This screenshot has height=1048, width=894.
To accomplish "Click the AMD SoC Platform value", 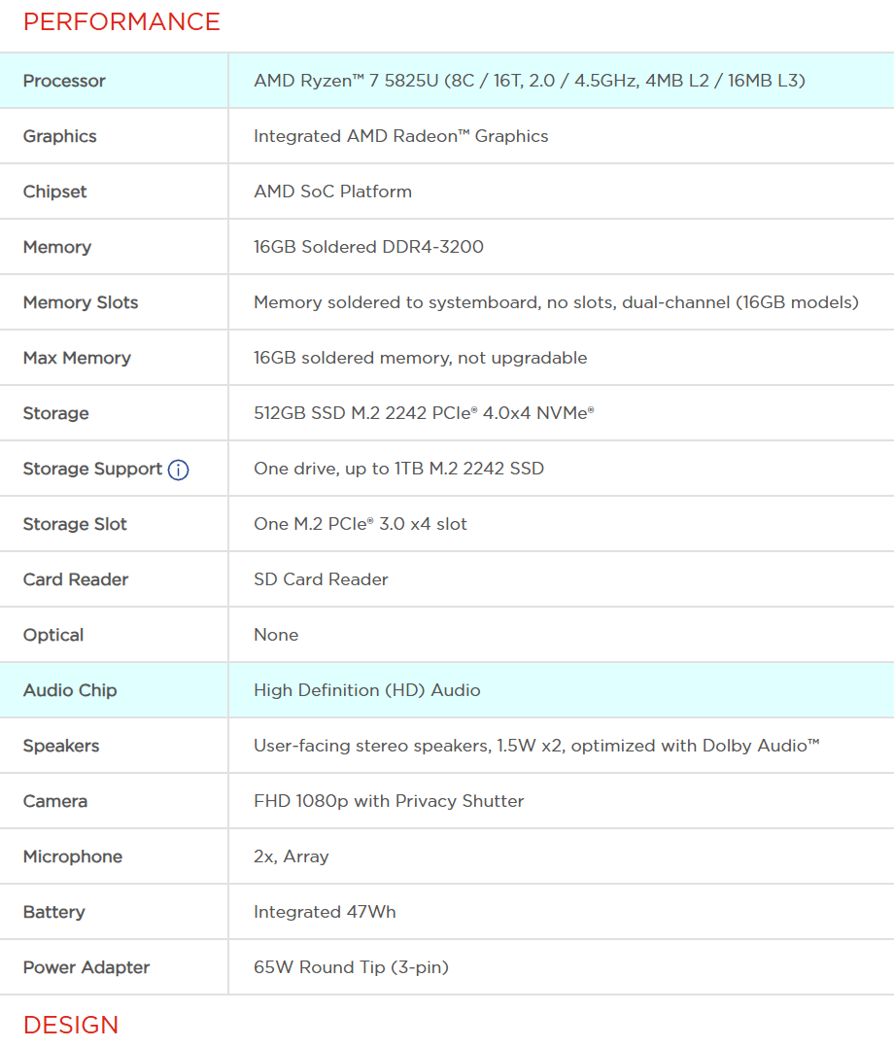I will (332, 192).
